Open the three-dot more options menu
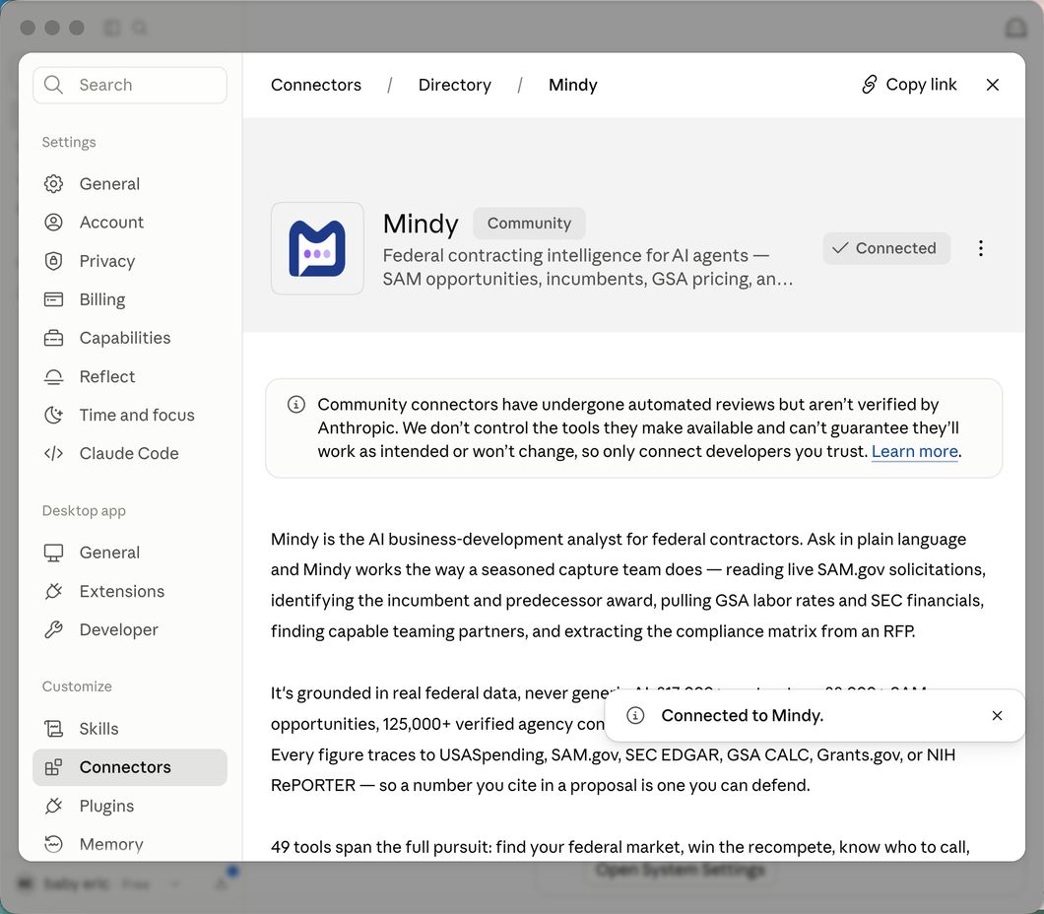Screen dimensions: 1044x914 tap(981, 248)
